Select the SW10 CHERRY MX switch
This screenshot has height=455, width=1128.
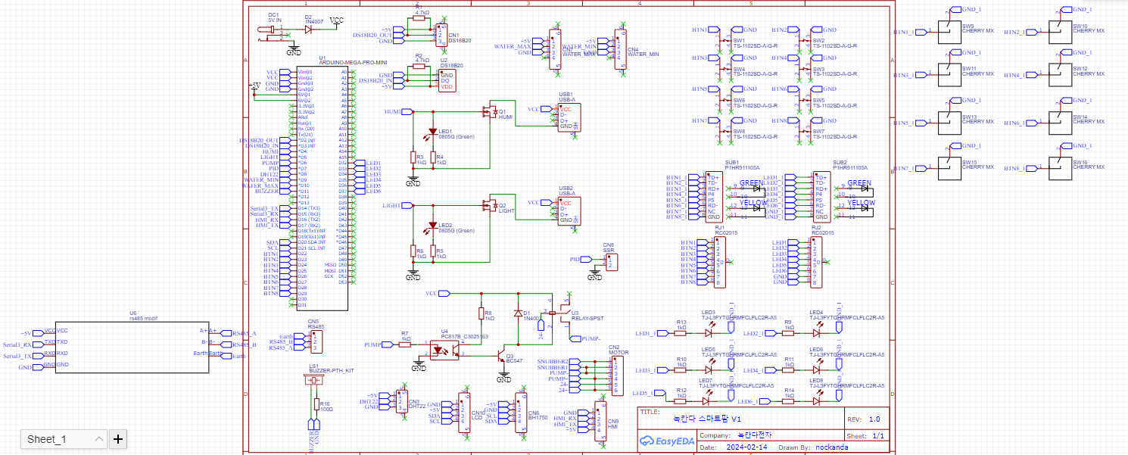click(x=1060, y=33)
